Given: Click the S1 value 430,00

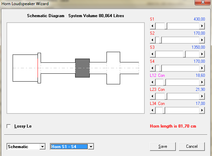Looking at the screenshot, I should tap(199, 19).
